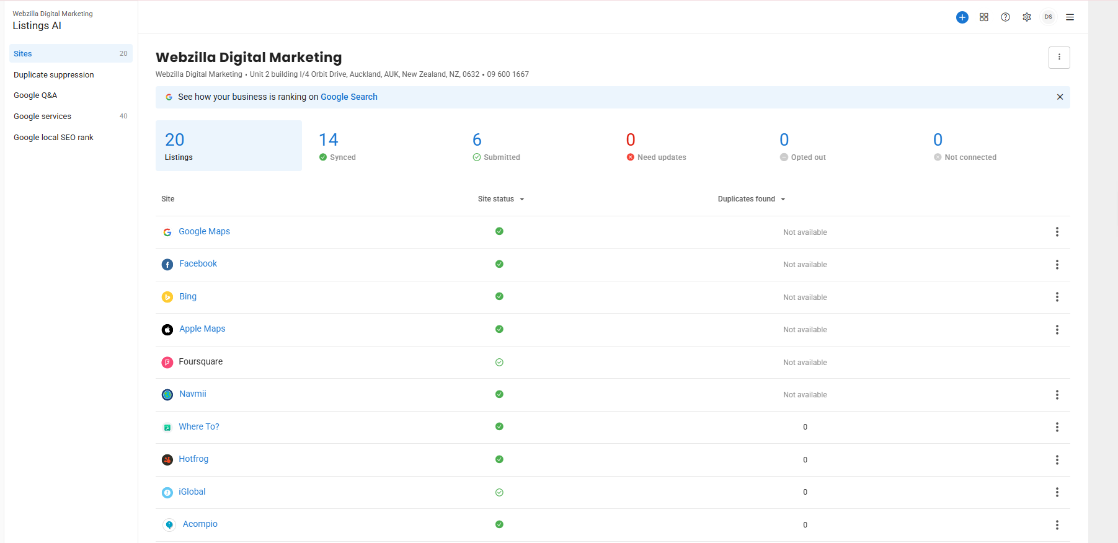
Task: Open Hotfrog row three-dot menu
Action: (x=1057, y=460)
